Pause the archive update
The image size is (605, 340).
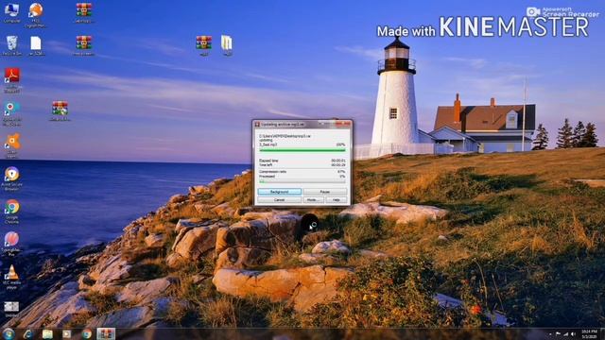pyautogui.click(x=325, y=192)
